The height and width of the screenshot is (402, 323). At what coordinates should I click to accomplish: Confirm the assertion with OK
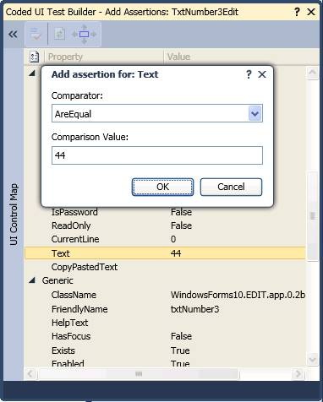[x=162, y=187]
